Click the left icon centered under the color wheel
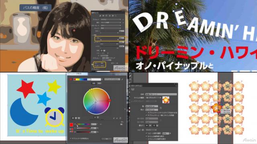The width and height of the screenshot is (257, 144). [95, 117]
